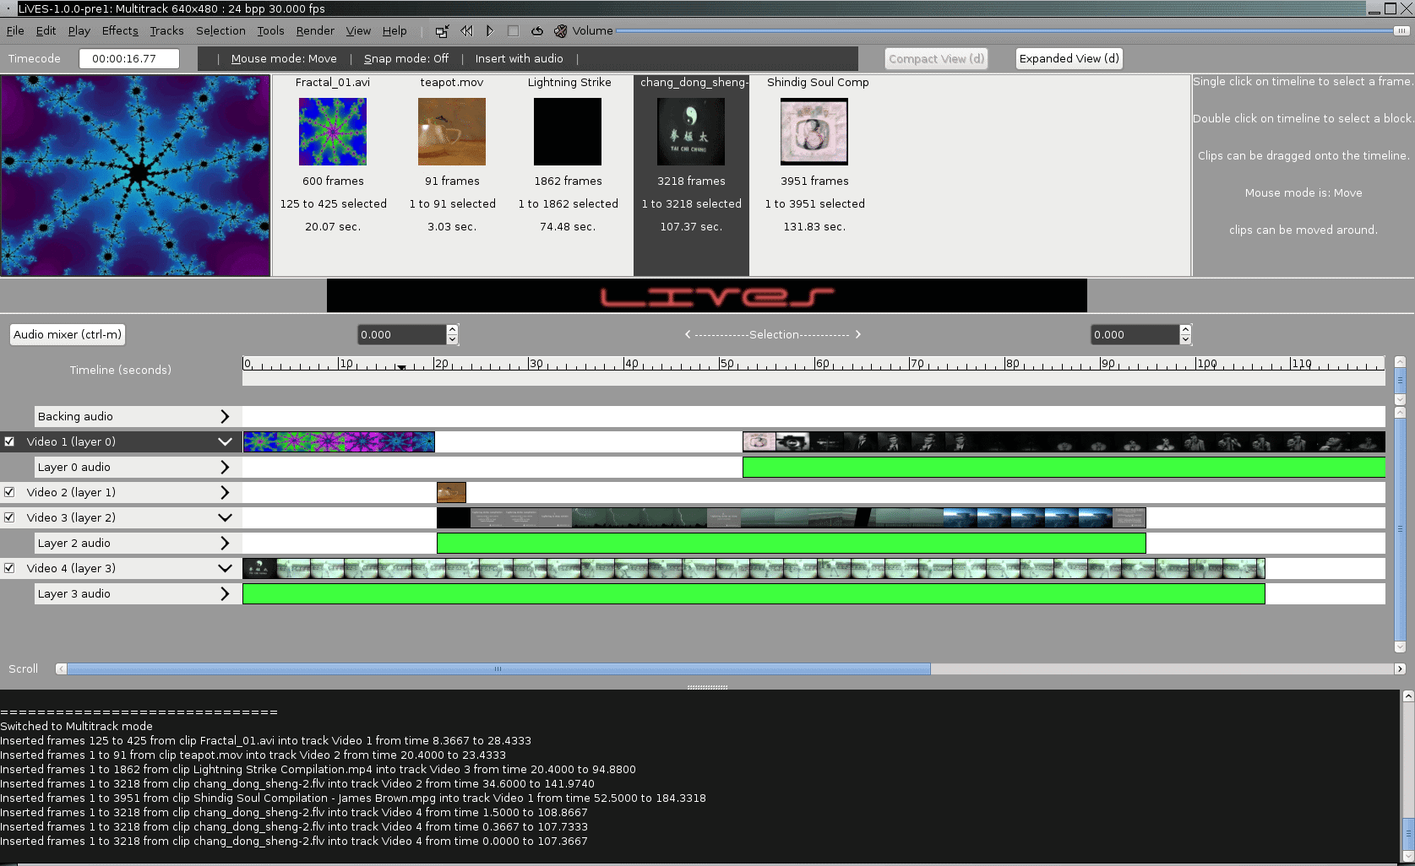1415x866 pixels.
Task: Select the Shindig Soul Comp clip thumbnail
Action: pos(814,132)
